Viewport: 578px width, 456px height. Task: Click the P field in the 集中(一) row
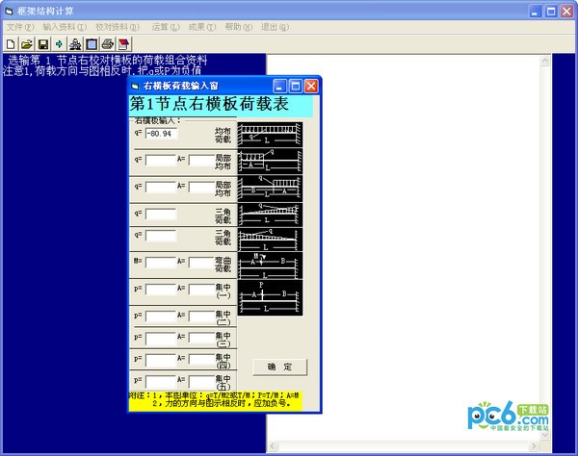160,288
